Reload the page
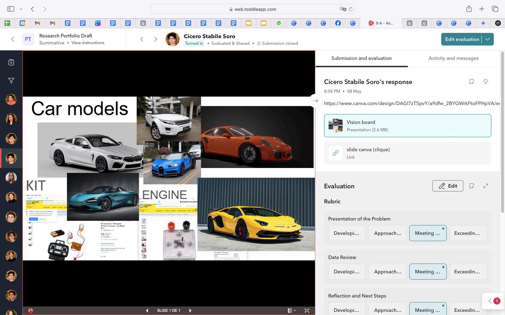 [350, 9]
